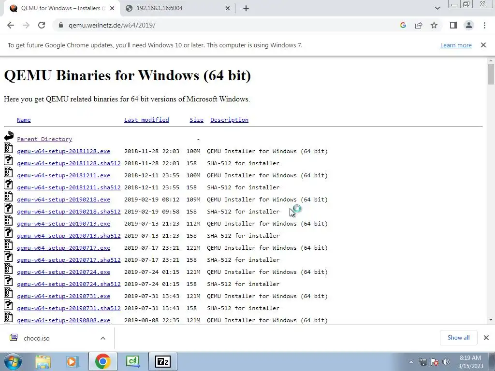This screenshot has width=495, height=371.
Task: Open Windows Explorer from the taskbar
Action: click(x=43, y=361)
